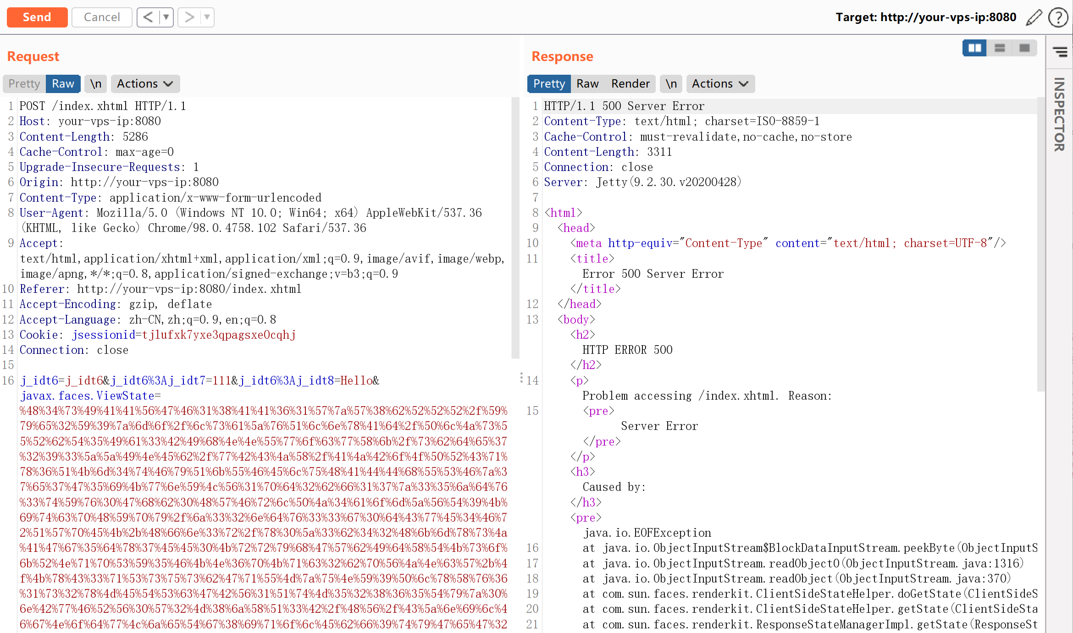Expand the vertical INSPECTOR side panel
This screenshot has height=633, width=1073.
click(x=1059, y=115)
